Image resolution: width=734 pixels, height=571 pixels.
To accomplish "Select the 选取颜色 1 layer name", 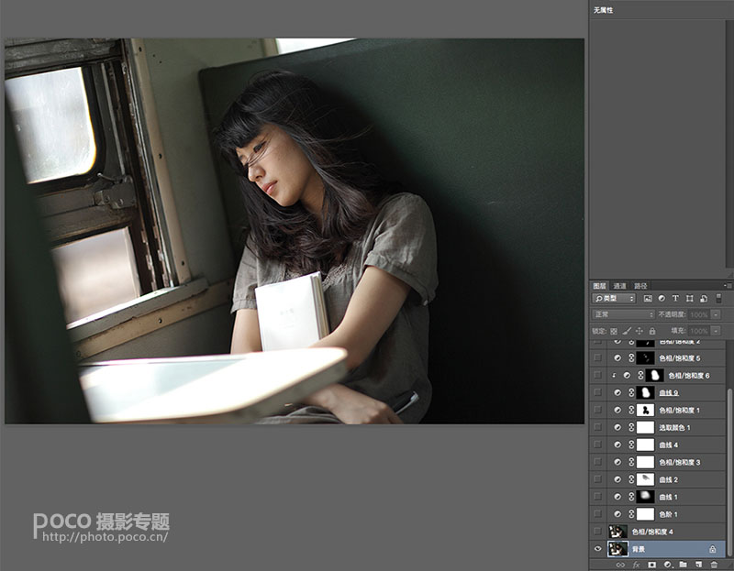I will [x=674, y=427].
